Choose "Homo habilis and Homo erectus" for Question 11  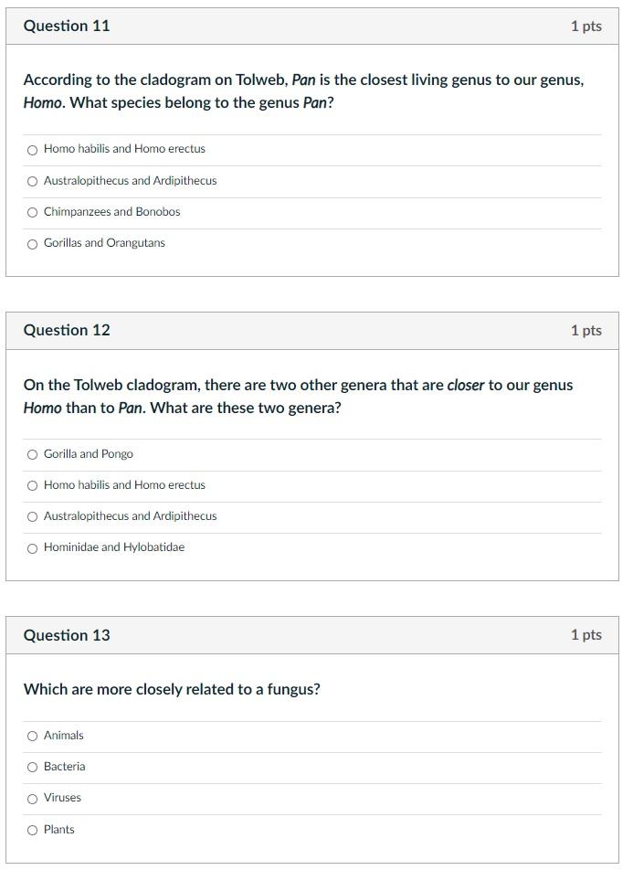[32, 150]
